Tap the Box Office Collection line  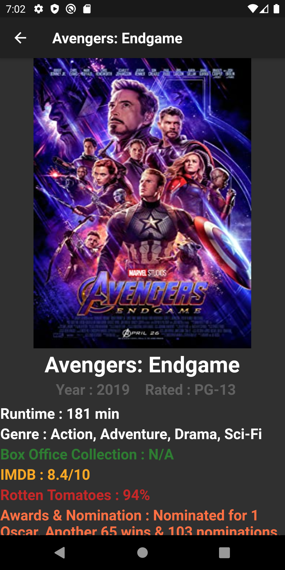(x=87, y=454)
